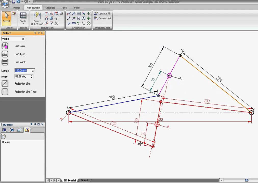The width and height of the screenshot is (258, 183).
Task: Select the Layers icon in the Queries panel
Action: (19, 130)
